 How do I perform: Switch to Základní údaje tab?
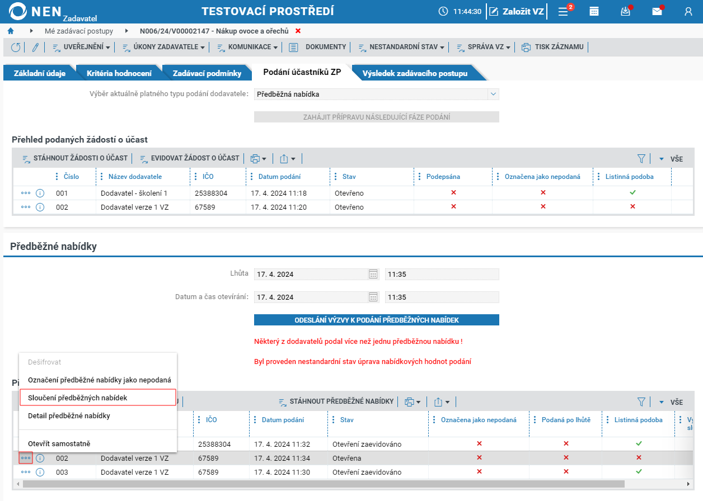(39, 73)
